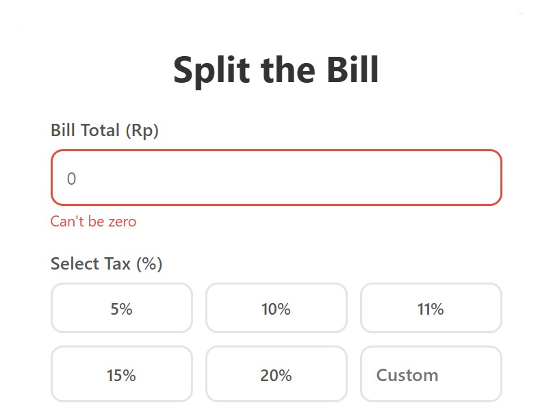The image size is (551, 418).
Task: Choose 11% as the tax rate
Action: coord(431,309)
